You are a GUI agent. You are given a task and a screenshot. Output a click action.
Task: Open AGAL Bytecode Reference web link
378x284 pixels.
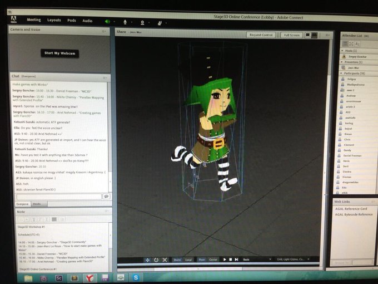tap(354, 214)
